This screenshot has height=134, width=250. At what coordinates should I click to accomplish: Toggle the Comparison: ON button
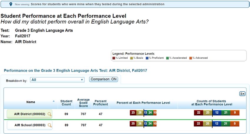pos(104,79)
